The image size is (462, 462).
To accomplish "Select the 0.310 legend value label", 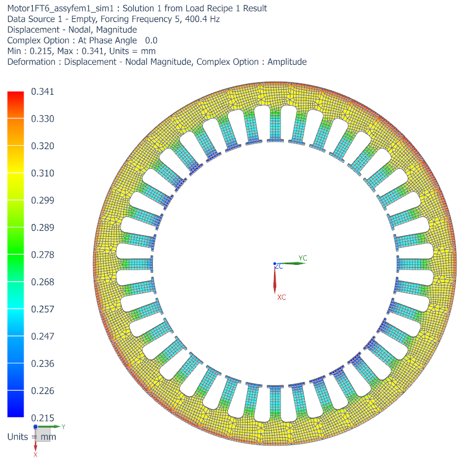I will pyautogui.click(x=42, y=173).
